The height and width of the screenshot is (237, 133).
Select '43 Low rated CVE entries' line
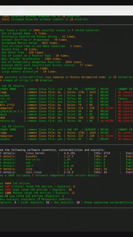coord(32,196)
